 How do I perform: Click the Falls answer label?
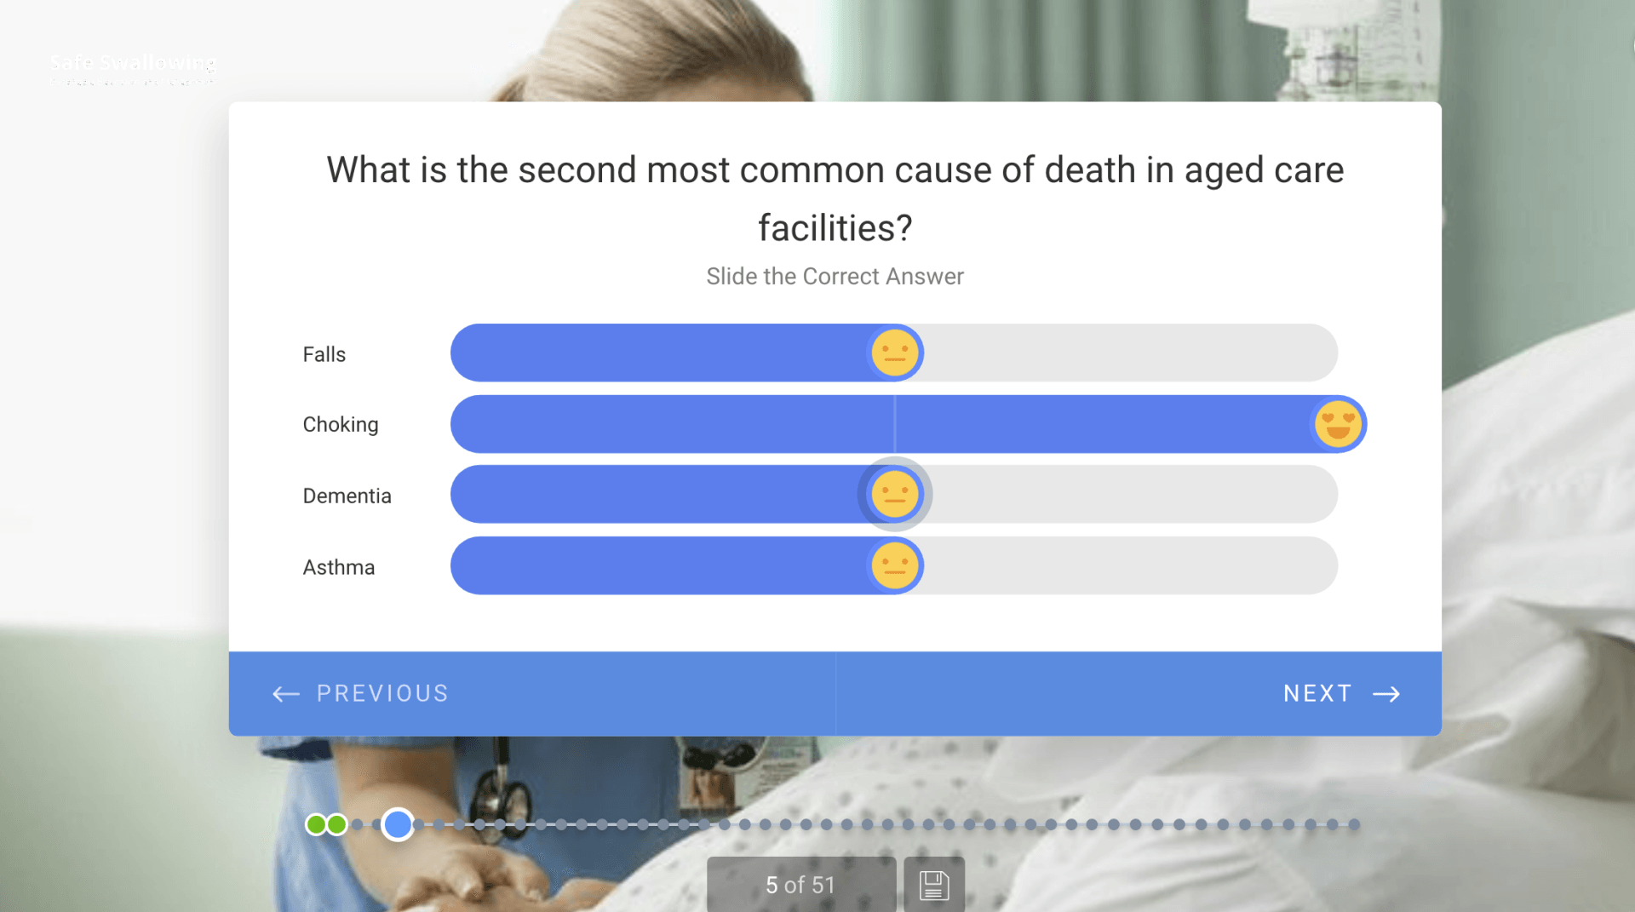pyautogui.click(x=324, y=353)
